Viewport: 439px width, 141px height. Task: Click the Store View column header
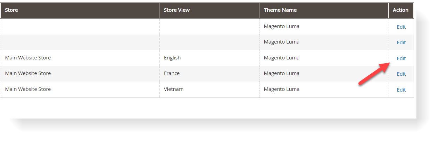click(177, 10)
